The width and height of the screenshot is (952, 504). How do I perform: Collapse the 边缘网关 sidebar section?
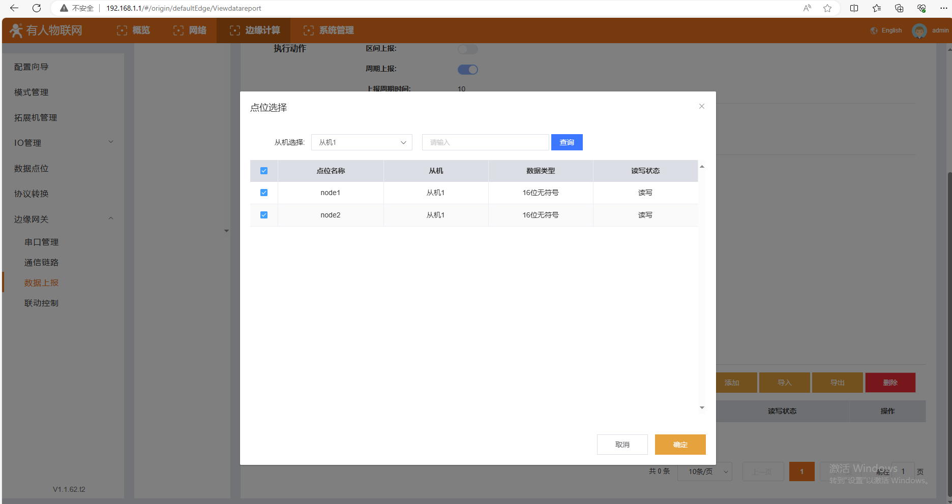pyautogui.click(x=63, y=219)
